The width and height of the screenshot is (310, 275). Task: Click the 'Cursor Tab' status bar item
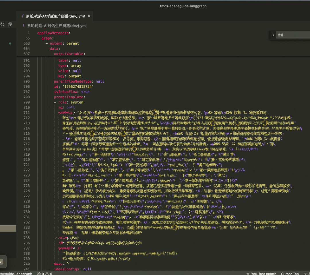click(290, 273)
